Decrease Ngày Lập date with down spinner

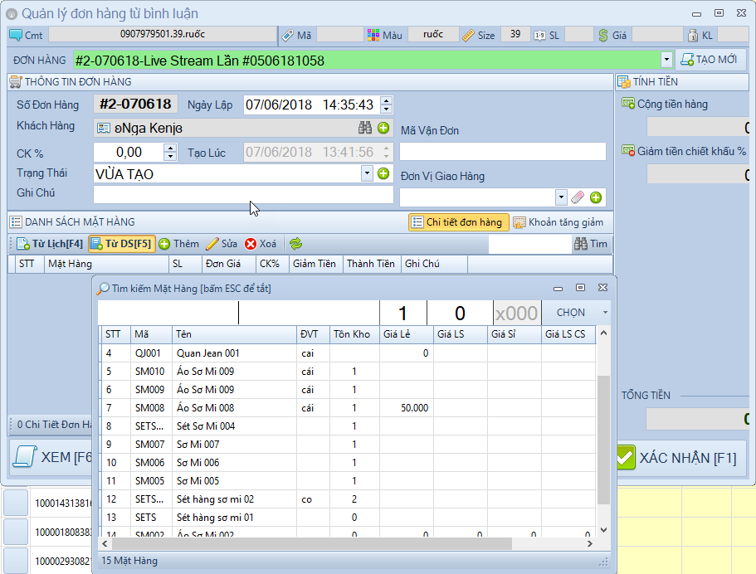coord(386,109)
